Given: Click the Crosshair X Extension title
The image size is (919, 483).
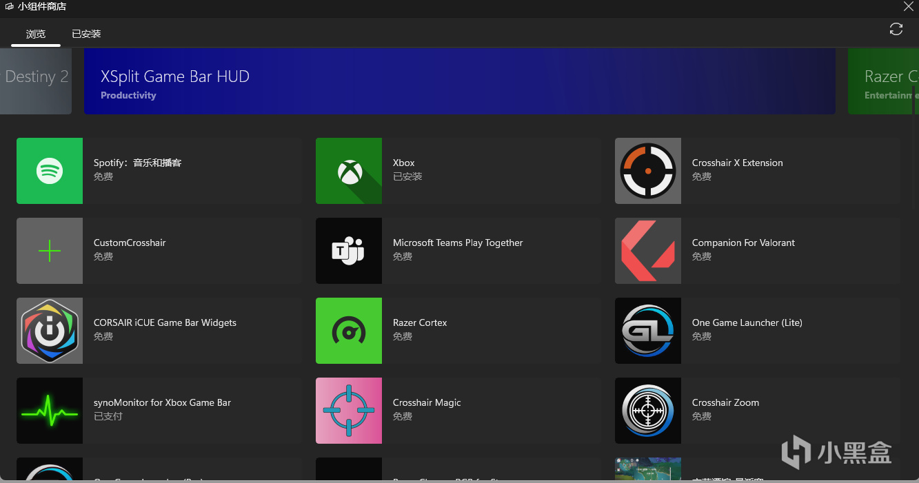Looking at the screenshot, I should (x=738, y=163).
